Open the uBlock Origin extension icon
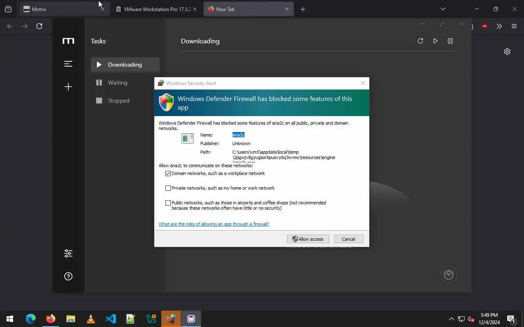 (x=485, y=26)
